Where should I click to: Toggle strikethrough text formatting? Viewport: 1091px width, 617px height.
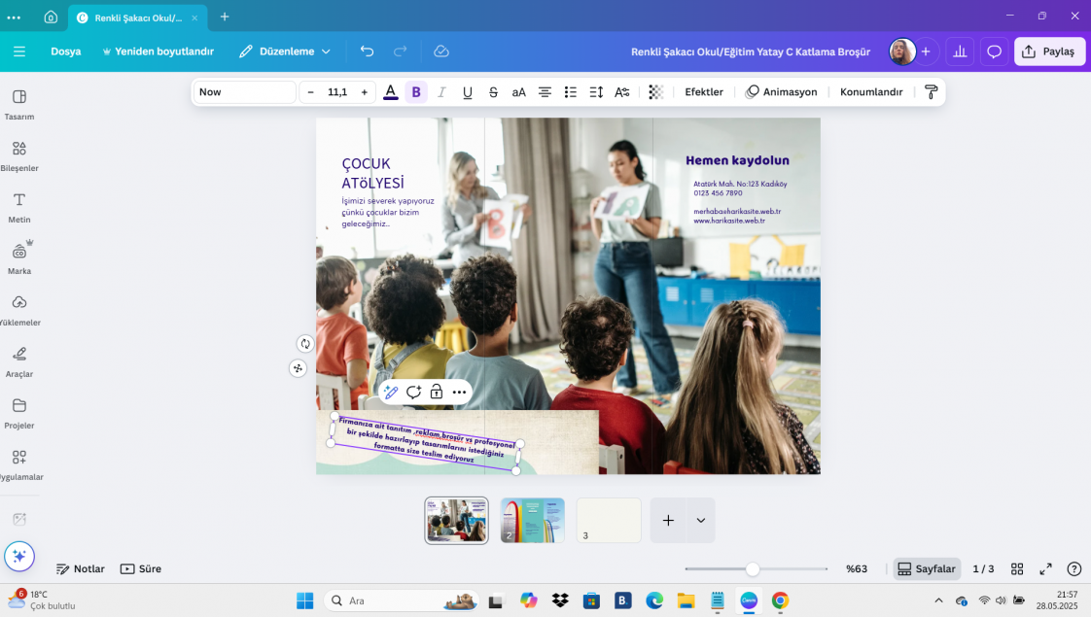coord(493,92)
